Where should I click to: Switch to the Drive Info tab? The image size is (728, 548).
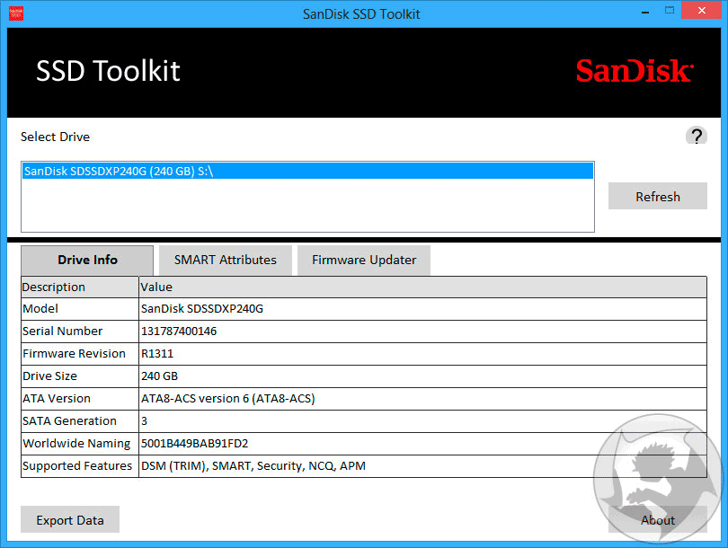[x=87, y=260]
